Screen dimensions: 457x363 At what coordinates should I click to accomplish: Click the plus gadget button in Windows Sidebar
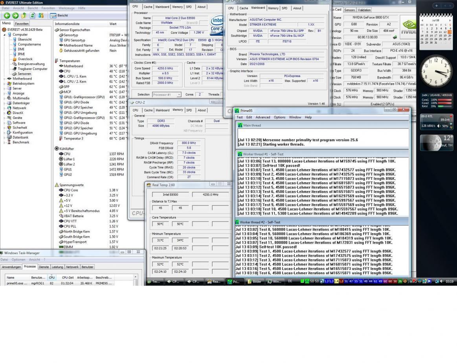click(x=437, y=5)
